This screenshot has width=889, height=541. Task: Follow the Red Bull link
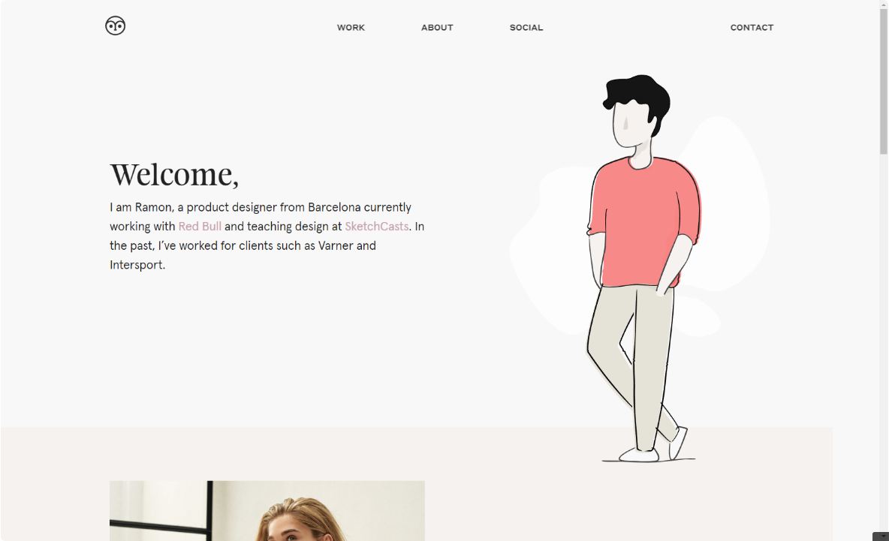coord(200,227)
